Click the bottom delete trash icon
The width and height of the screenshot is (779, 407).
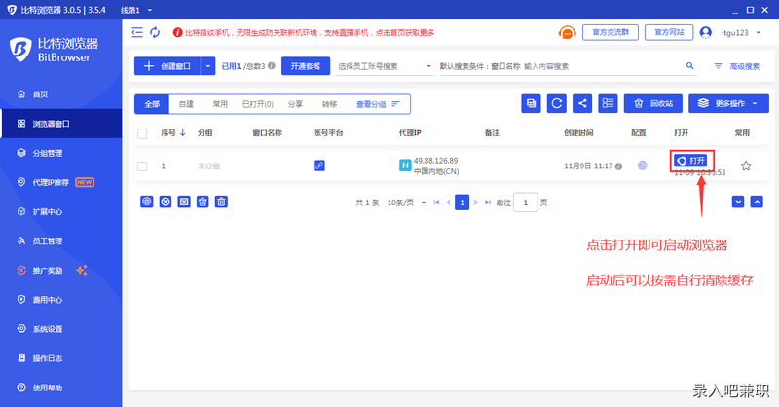[x=222, y=202]
